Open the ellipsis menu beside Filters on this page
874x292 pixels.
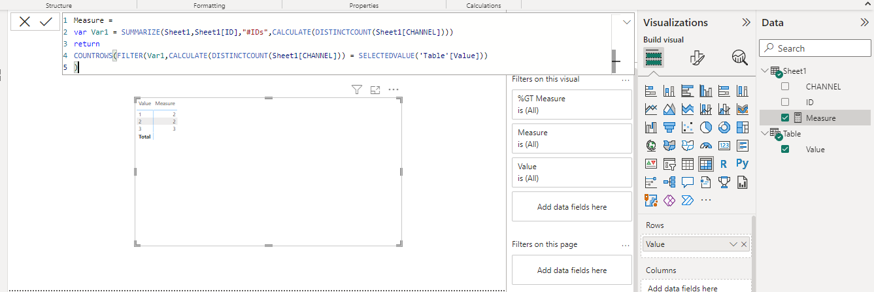pyautogui.click(x=626, y=244)
